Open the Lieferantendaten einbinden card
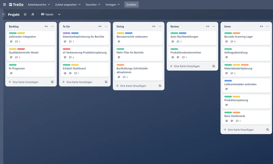Screen dimensions: 273x164 click(246, 86)
